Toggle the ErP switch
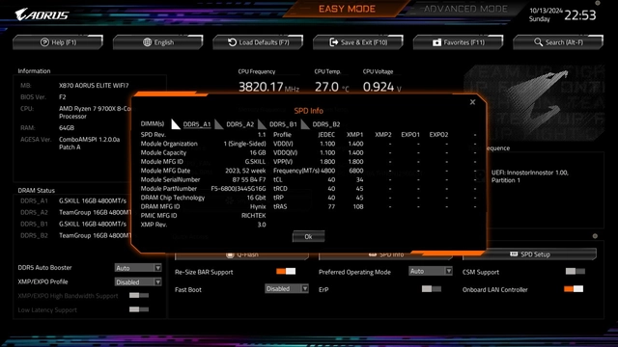 [432, 289]
